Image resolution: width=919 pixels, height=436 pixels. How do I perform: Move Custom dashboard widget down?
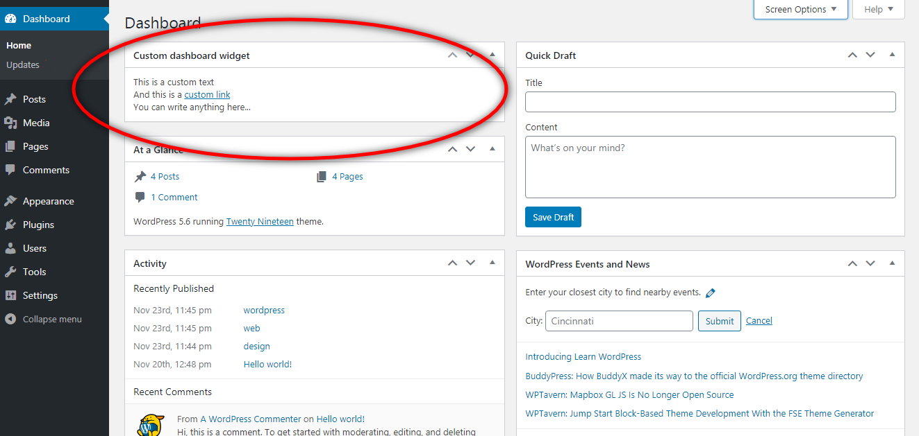471,55
